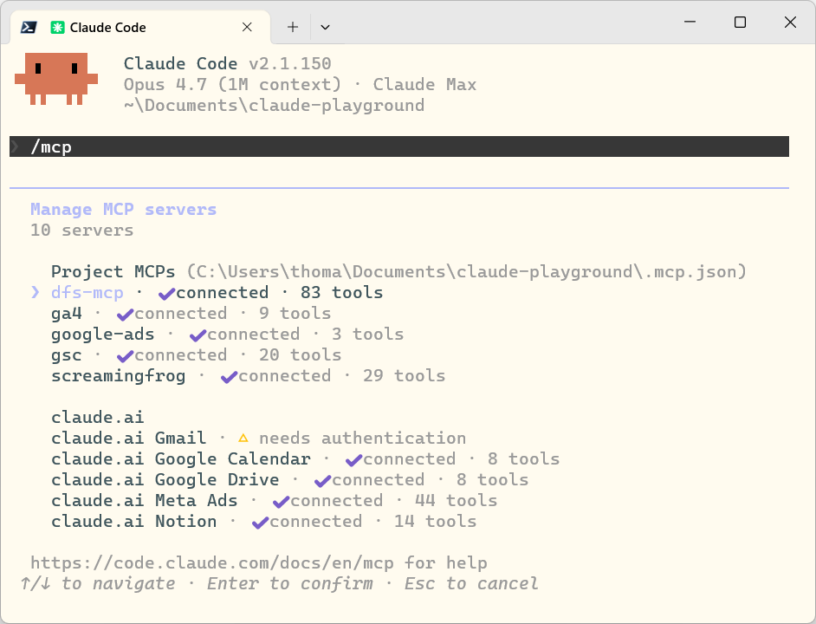Click the google-ads connected checkmark
The width and height of the screenshot is (816, 624).
pos(198,335)
